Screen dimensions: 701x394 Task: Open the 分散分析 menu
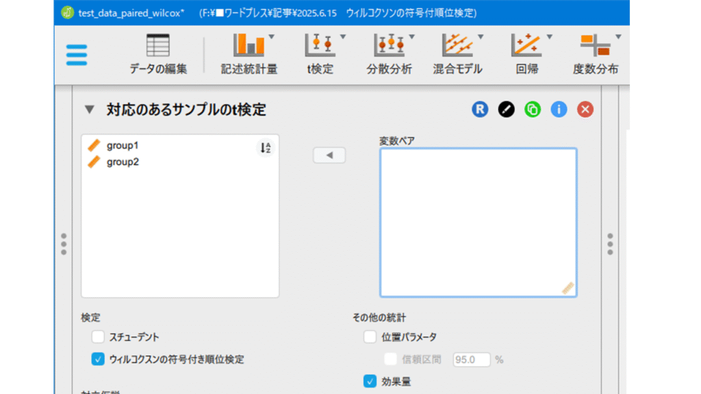(x=389, y=54)
